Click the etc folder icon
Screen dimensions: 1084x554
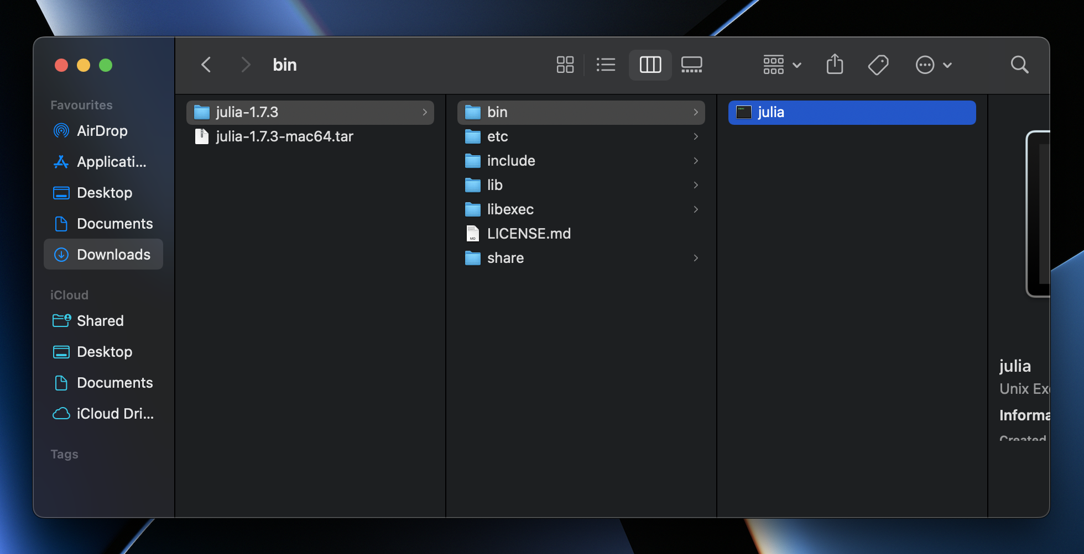[473, 136]
